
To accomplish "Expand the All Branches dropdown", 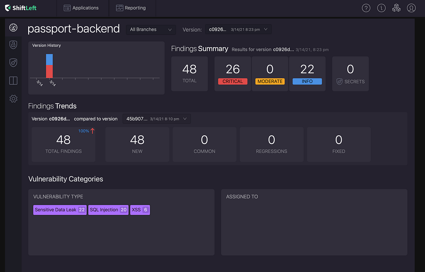I will coord(151,29).
